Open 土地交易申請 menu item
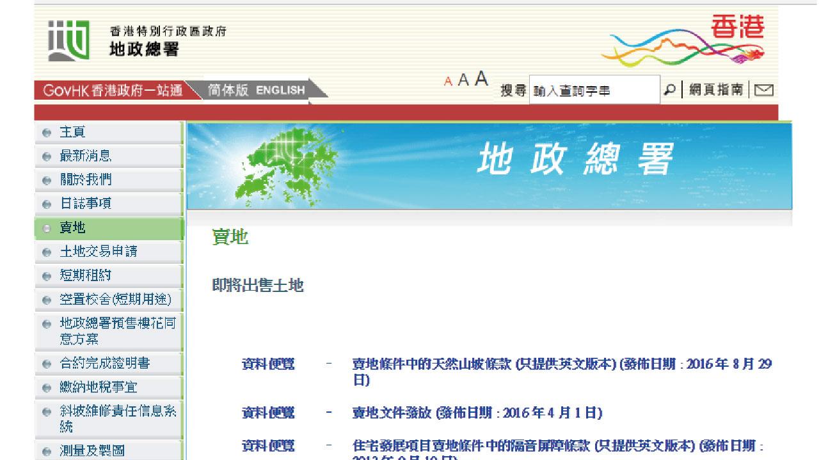Screen dimensions: 819x460 (98, 252)
